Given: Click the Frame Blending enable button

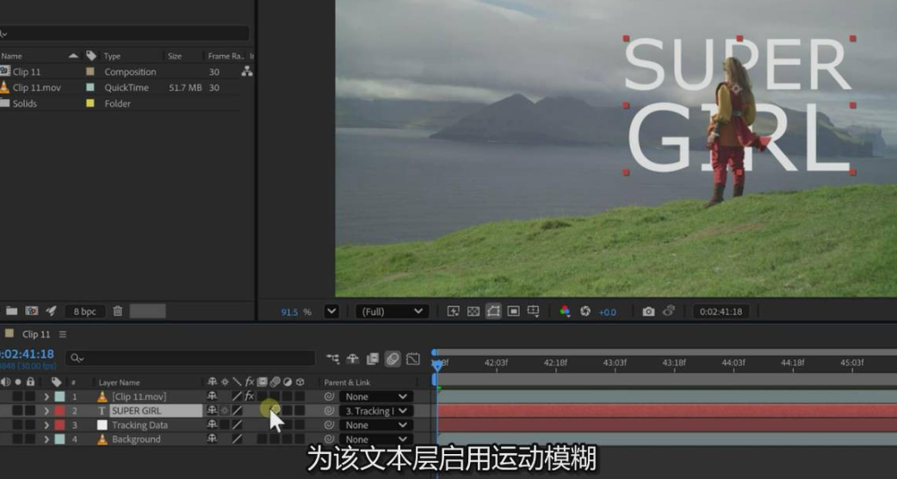Looking at the screenshot, I should pos(373,359).
